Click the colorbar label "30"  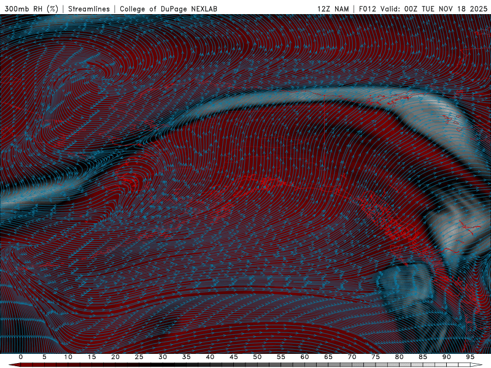pos(163,357)
